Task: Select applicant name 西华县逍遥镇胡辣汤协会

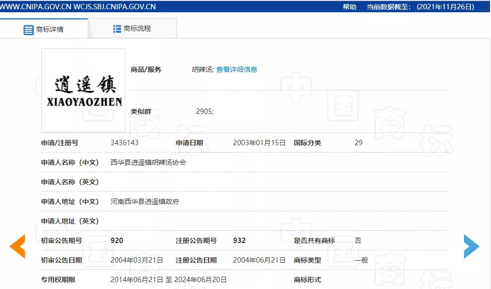Action: click(148, 162)
